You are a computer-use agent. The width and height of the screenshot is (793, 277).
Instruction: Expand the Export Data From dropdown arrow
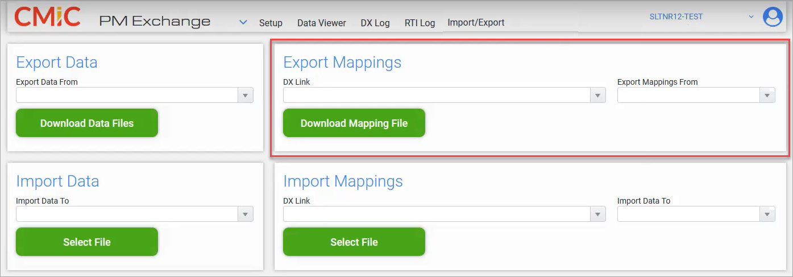click(245, 96)
